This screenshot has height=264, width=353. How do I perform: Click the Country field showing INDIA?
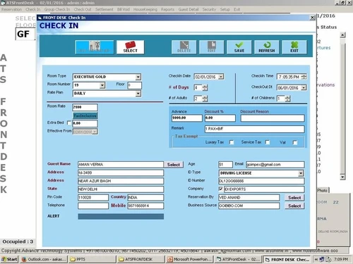coord(145,198)
